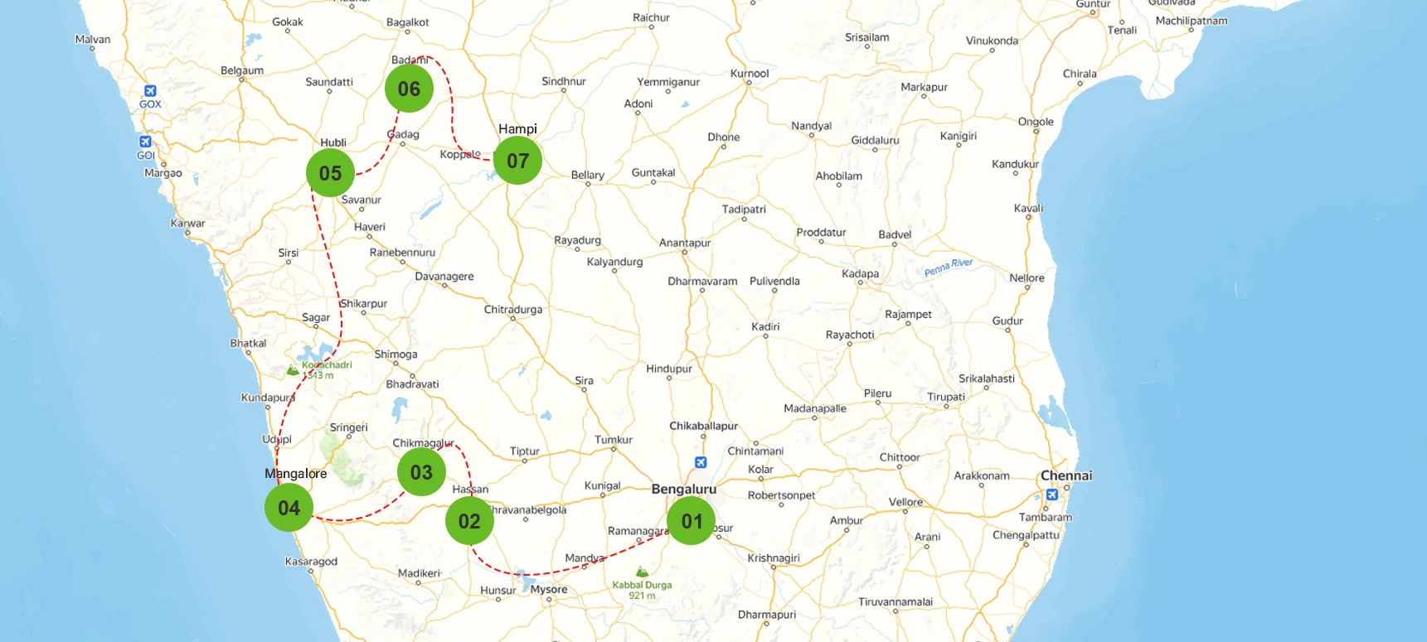The width and height of the screenshot is (1427, 642).
Task: Select green marker 05 at Hubli
Action: point(330,173)
